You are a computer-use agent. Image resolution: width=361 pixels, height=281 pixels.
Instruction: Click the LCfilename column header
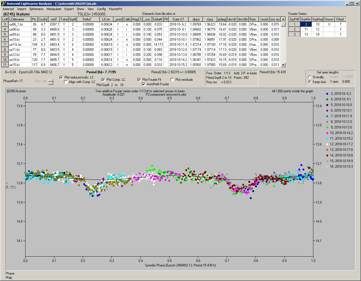(20, 19)
